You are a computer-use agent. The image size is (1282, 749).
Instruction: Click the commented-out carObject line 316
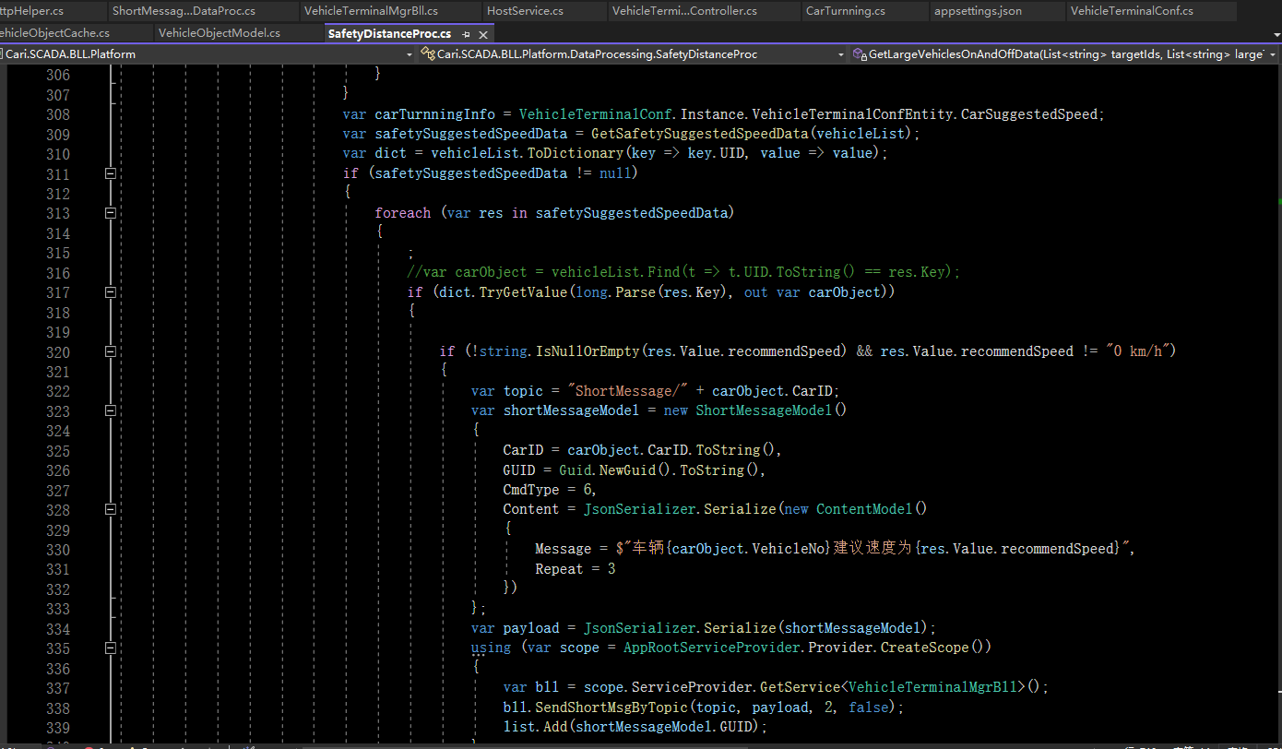point(683,272)
